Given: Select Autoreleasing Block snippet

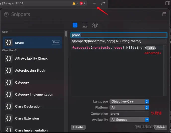Looking at the screenshot, I should 32,70.
